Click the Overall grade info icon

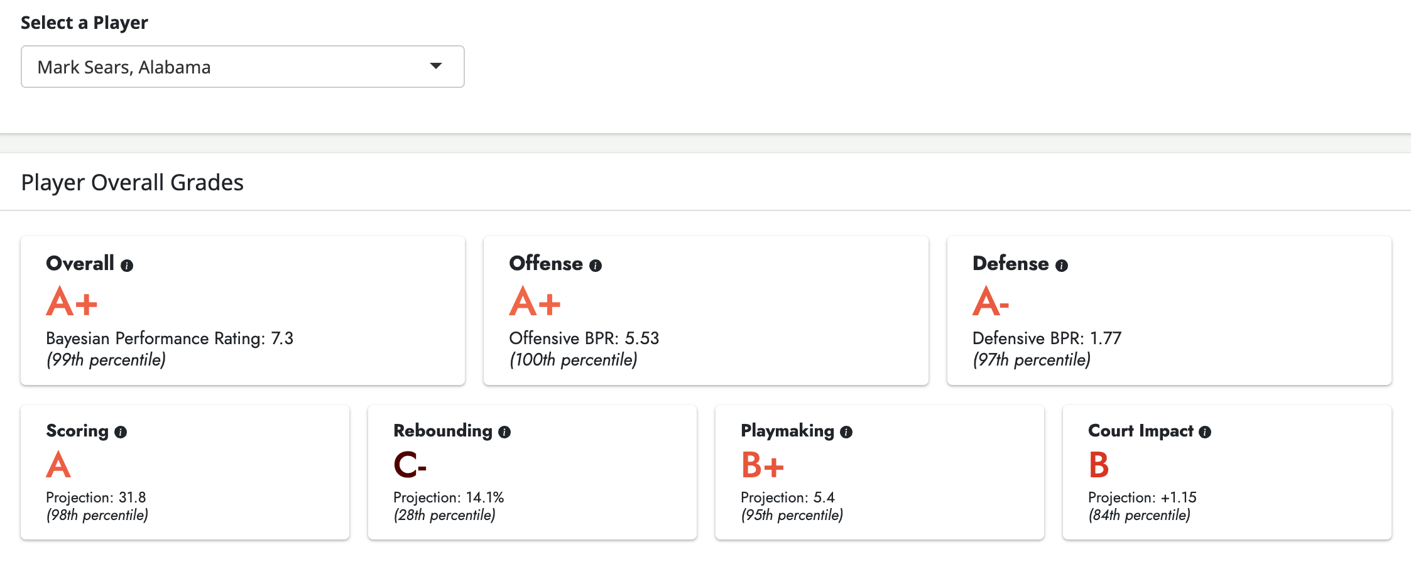coord(127,265)
